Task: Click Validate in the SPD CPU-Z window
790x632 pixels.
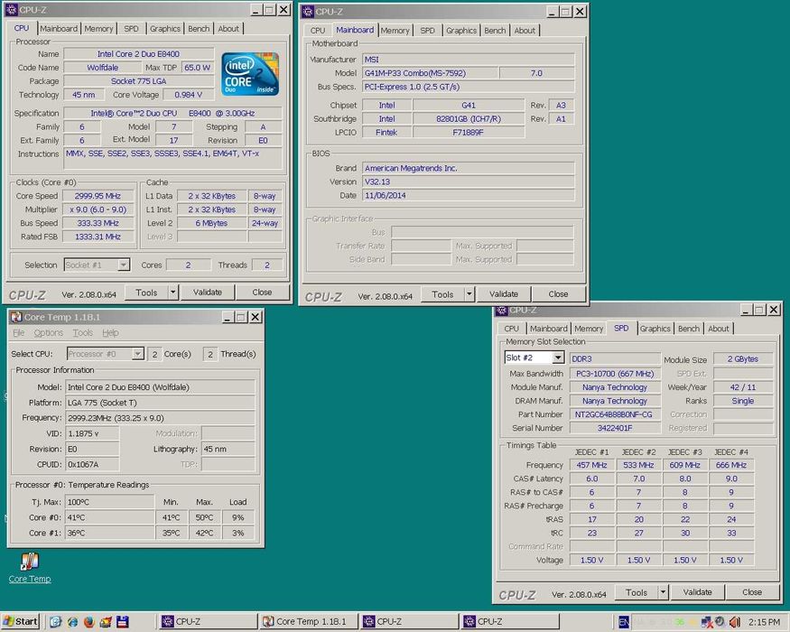Action: point(697,592)
